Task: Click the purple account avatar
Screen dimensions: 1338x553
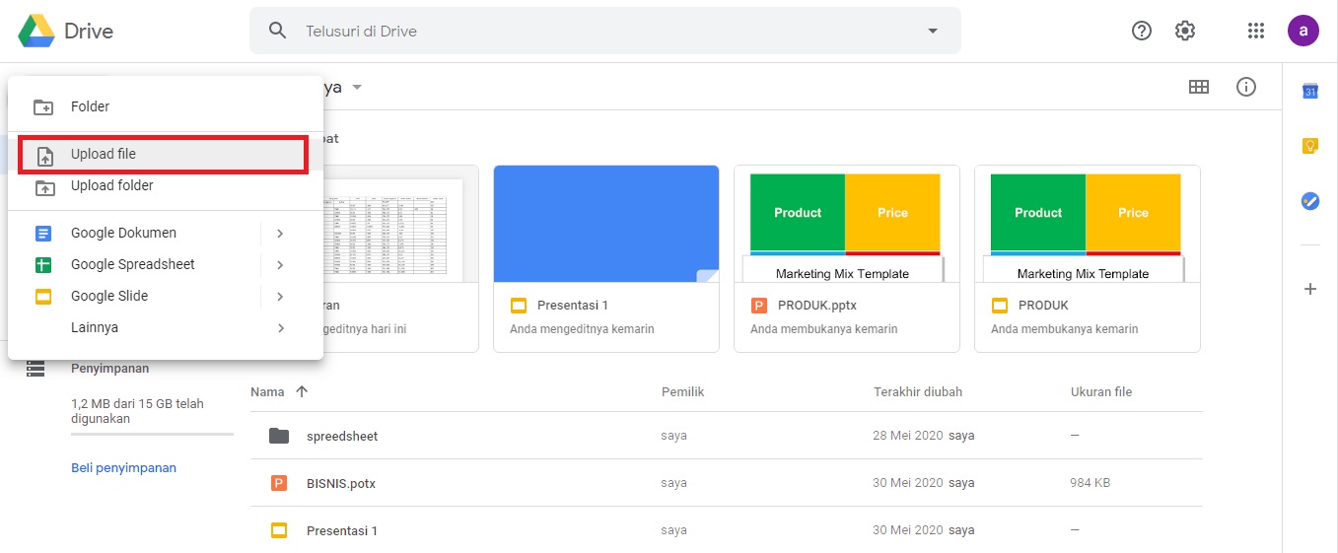Action: click(x=1303, y=31)
